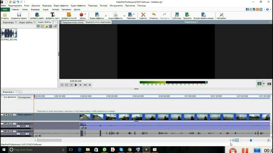The image size is (273, 153).
Task: Click the timeline horizontal scrollbar thumb
Action: (49, 140)
